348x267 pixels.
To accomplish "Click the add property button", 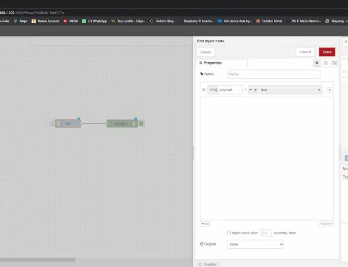I will point(205,223).
